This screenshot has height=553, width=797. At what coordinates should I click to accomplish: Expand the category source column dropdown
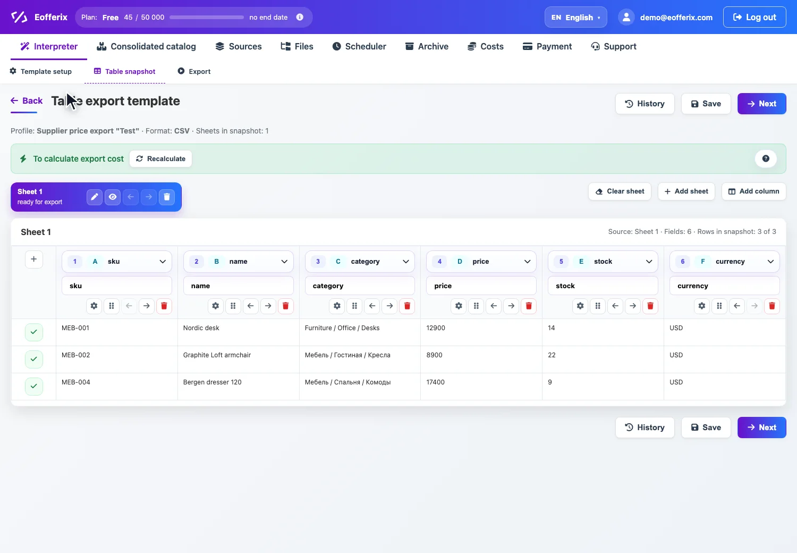tap(360, 261)
